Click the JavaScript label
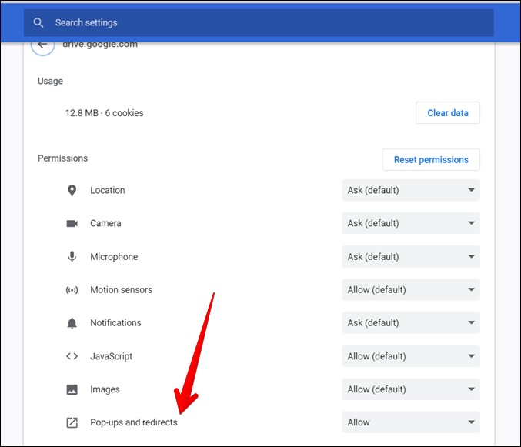 pos(112,356)
